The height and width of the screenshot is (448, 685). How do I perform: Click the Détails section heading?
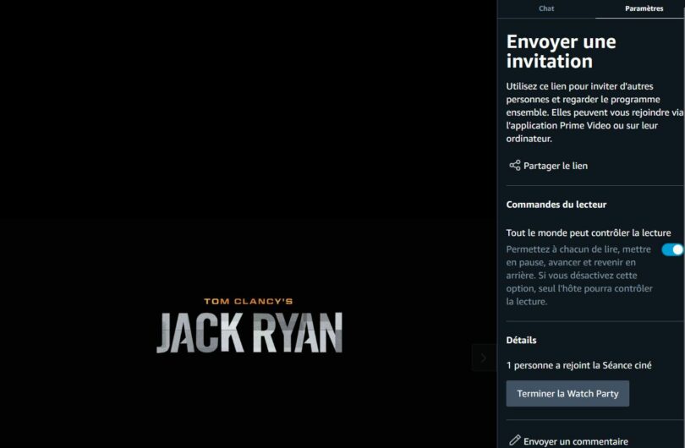pos(521,340)
